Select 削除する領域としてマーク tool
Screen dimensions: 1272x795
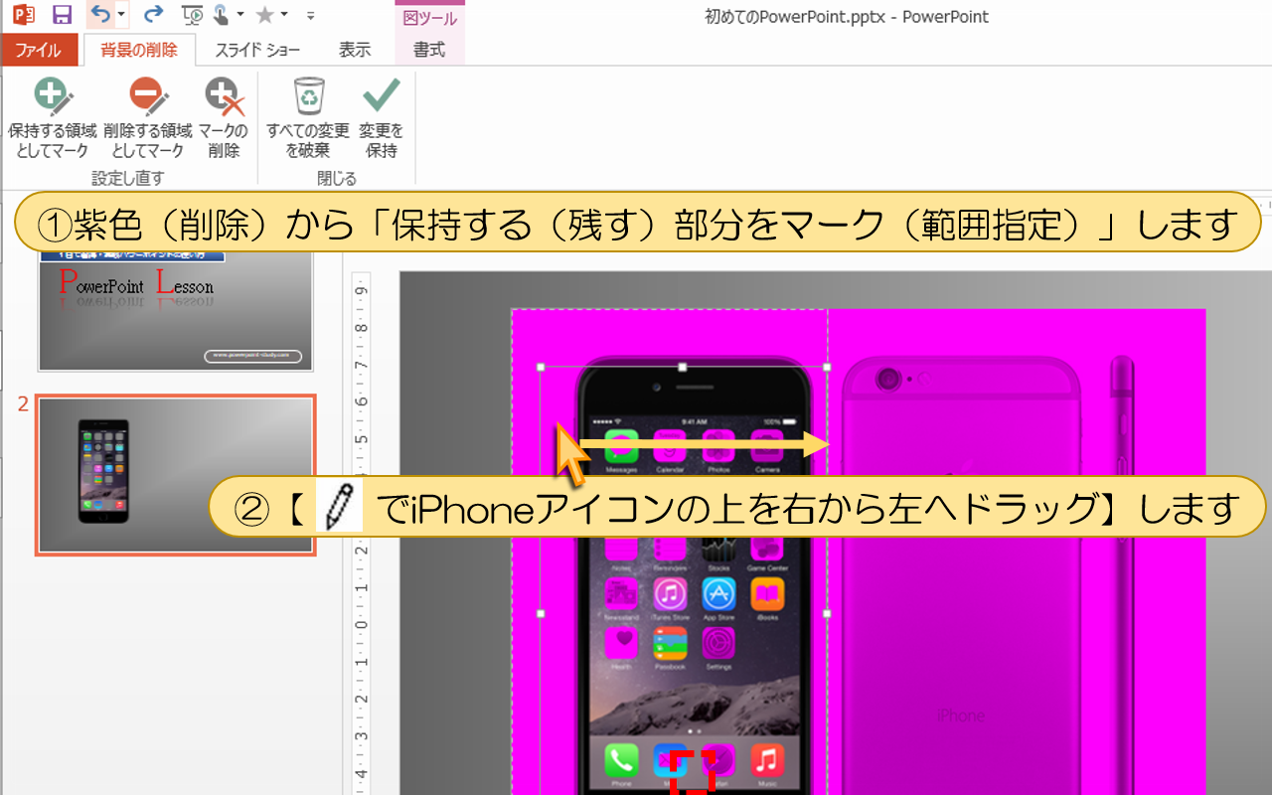click(147, 118)
